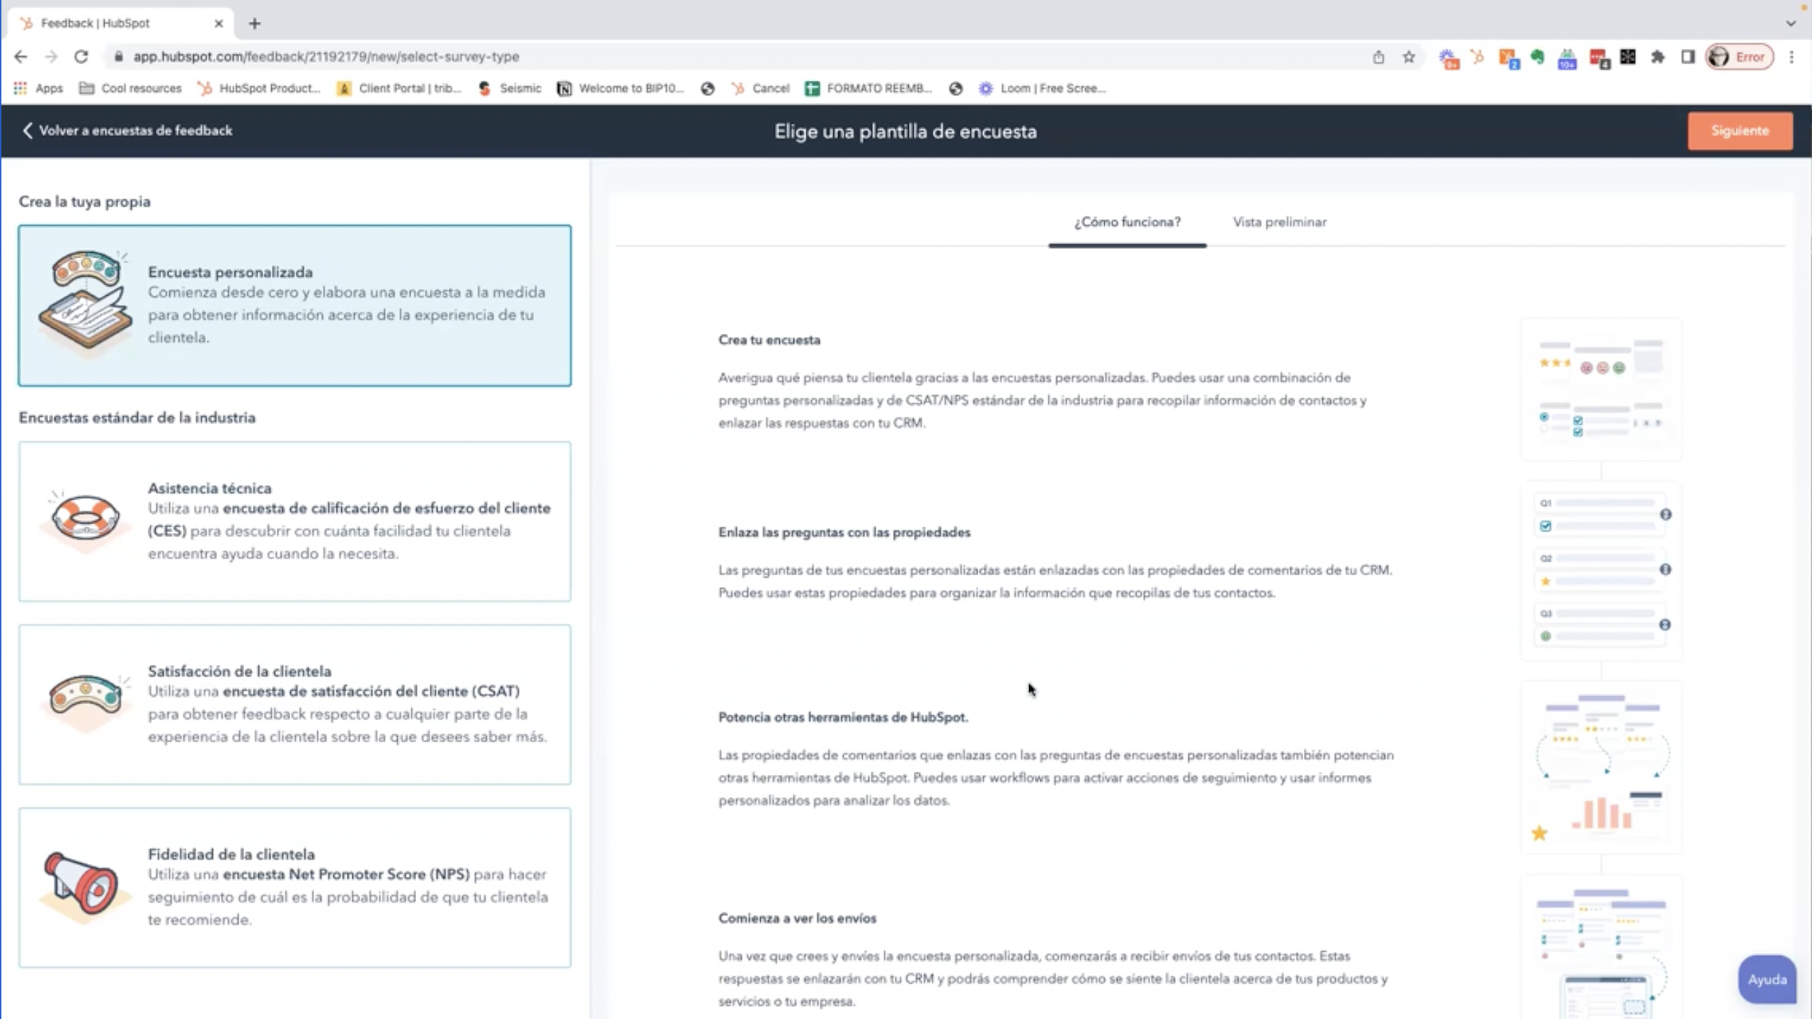Select the Asistencia técnica CES survey card
The height and width of the screenshot is (1019, 1812).
(x=294, y=522)
